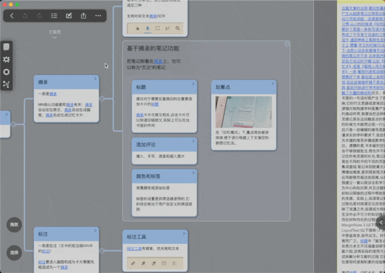Collapse branch circle right of 摘录 card
The image size is (385, 273).
[102, 99]
